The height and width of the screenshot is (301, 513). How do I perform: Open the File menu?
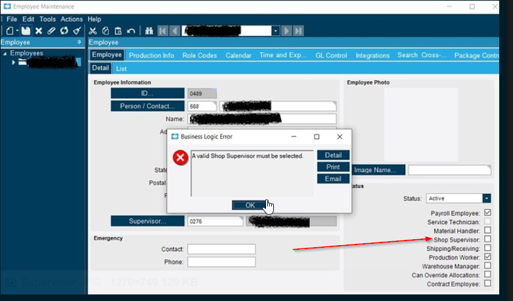pyautogui.click(x=12, y=19)
